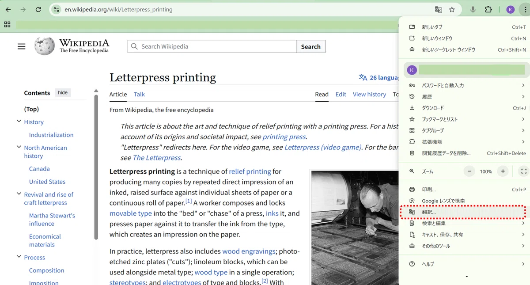
Task: Click the translate icon in the address bar
Action: pyautogui.click(x=438, y=9)
